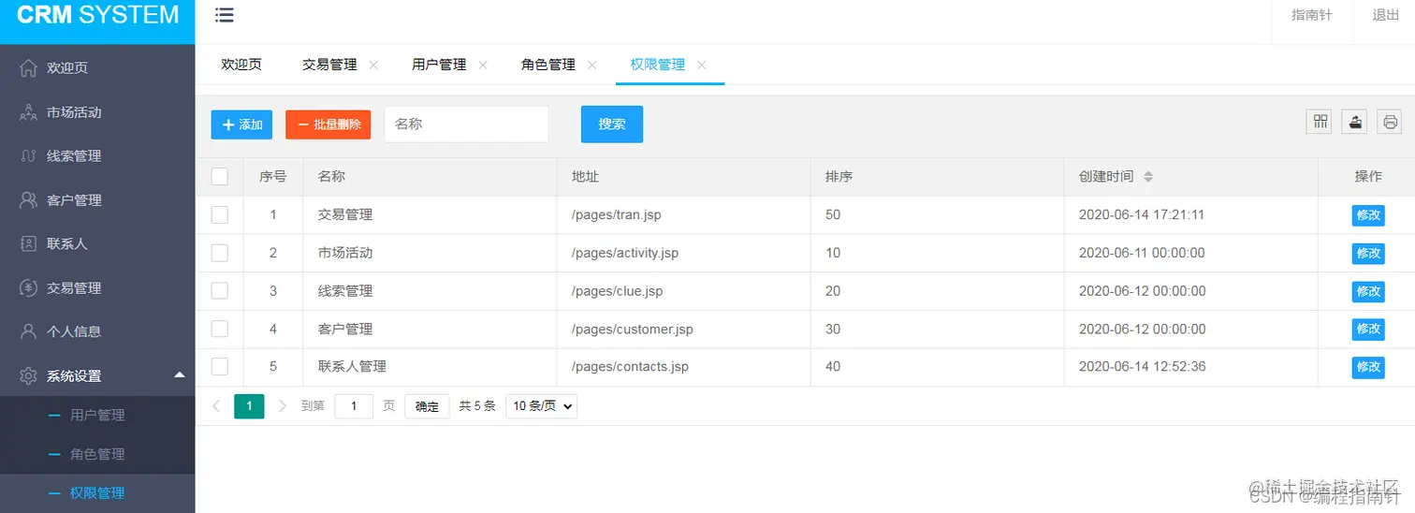The image size is (1415, 513).
Task: Click the 确定 pagination button
Action: tap(427, 406)
